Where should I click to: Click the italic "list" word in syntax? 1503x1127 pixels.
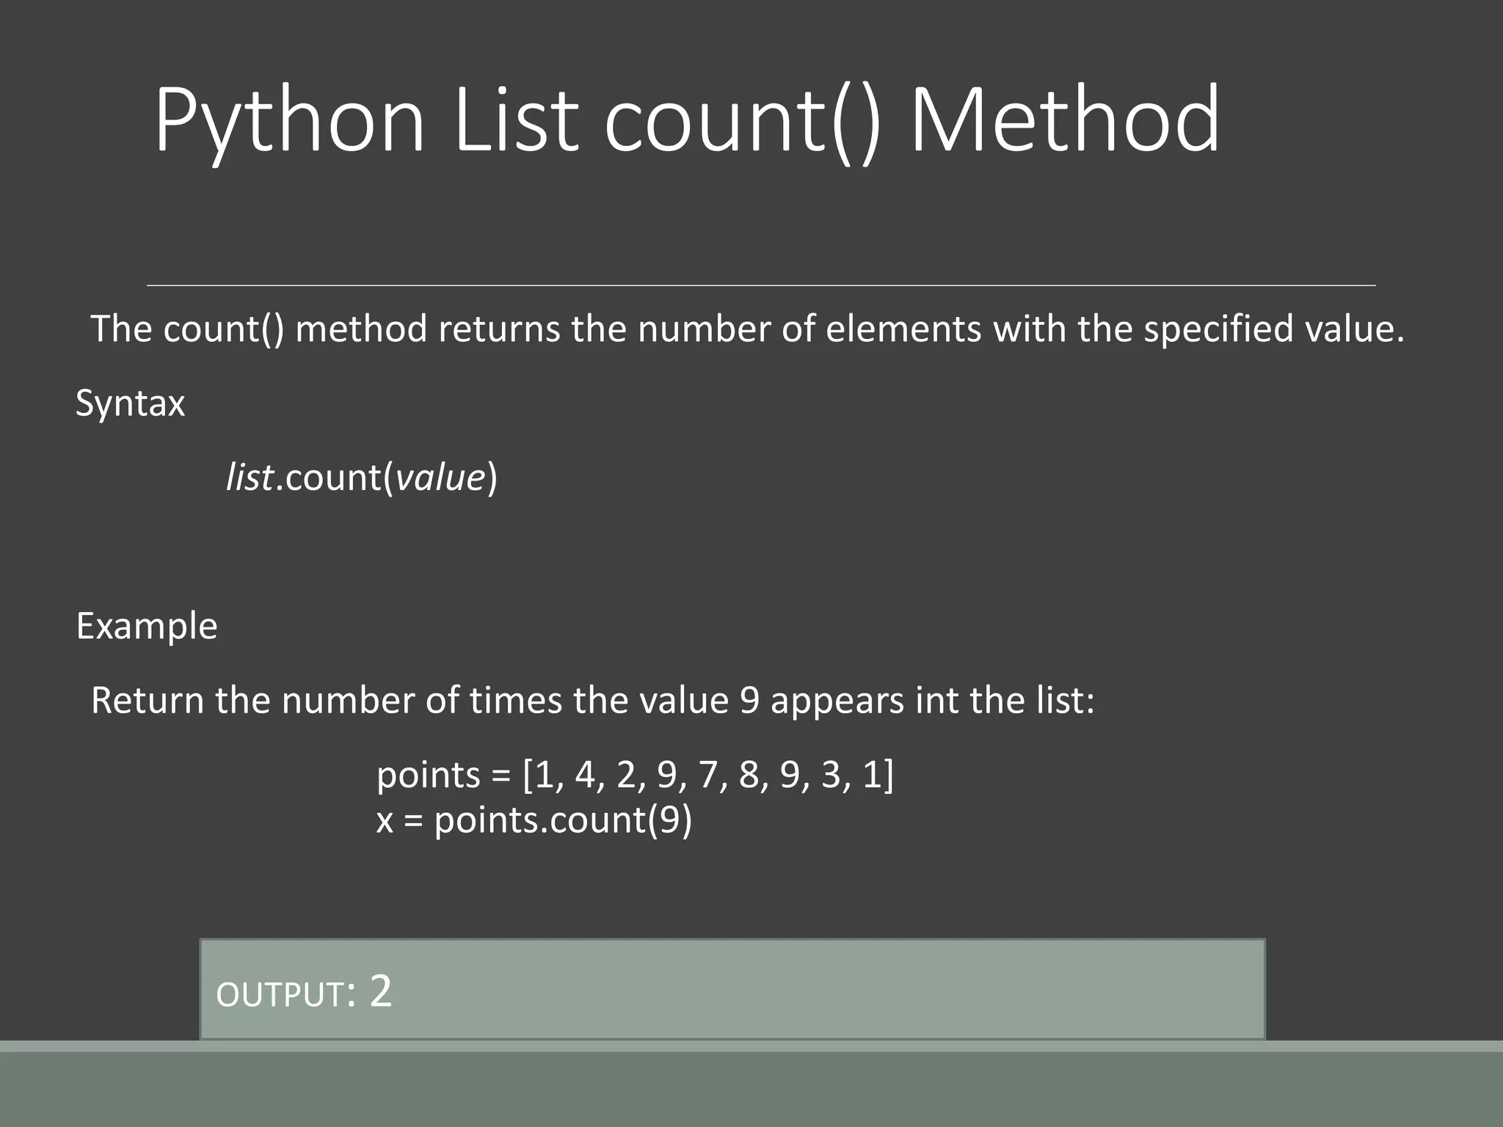250,478
